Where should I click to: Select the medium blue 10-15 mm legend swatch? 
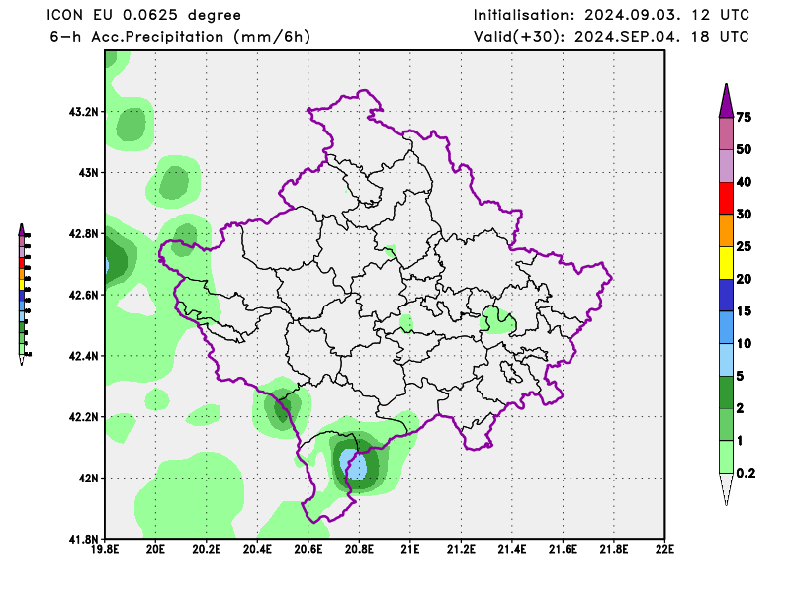pos(726,327)
